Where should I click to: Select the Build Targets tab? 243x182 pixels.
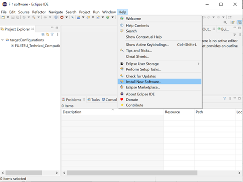223,29
